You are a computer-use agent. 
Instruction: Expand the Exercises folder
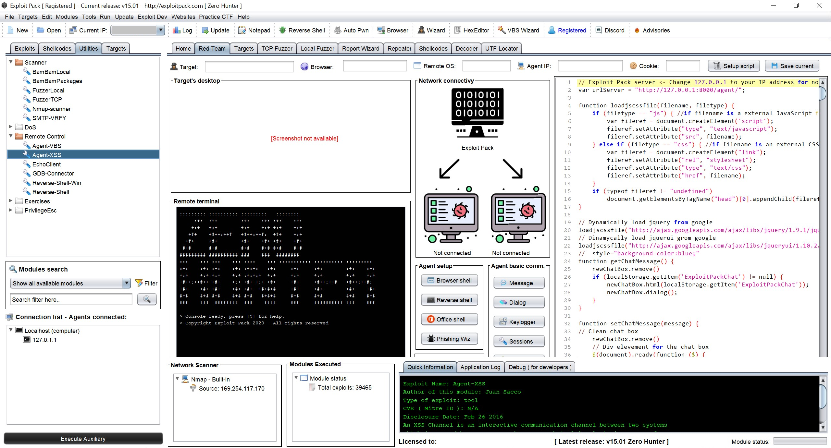pyautogui.click(x=11, y=200)
